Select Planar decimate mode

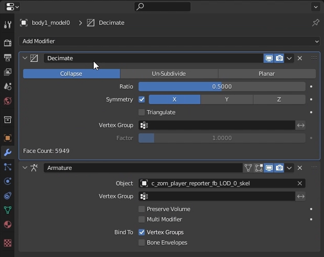coord(266,74)
